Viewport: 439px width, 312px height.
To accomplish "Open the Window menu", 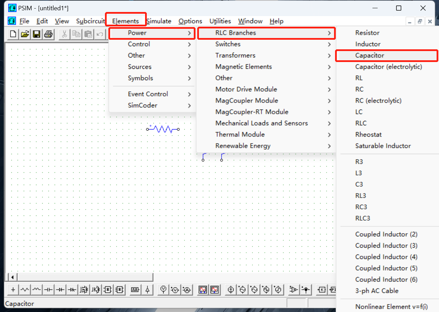I will coord(250,21).
